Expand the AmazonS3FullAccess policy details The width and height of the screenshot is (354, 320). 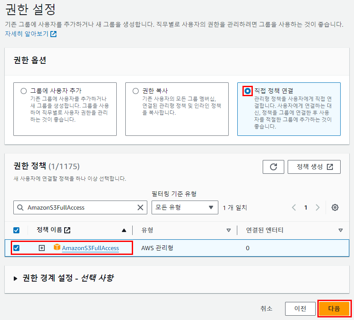42,248
